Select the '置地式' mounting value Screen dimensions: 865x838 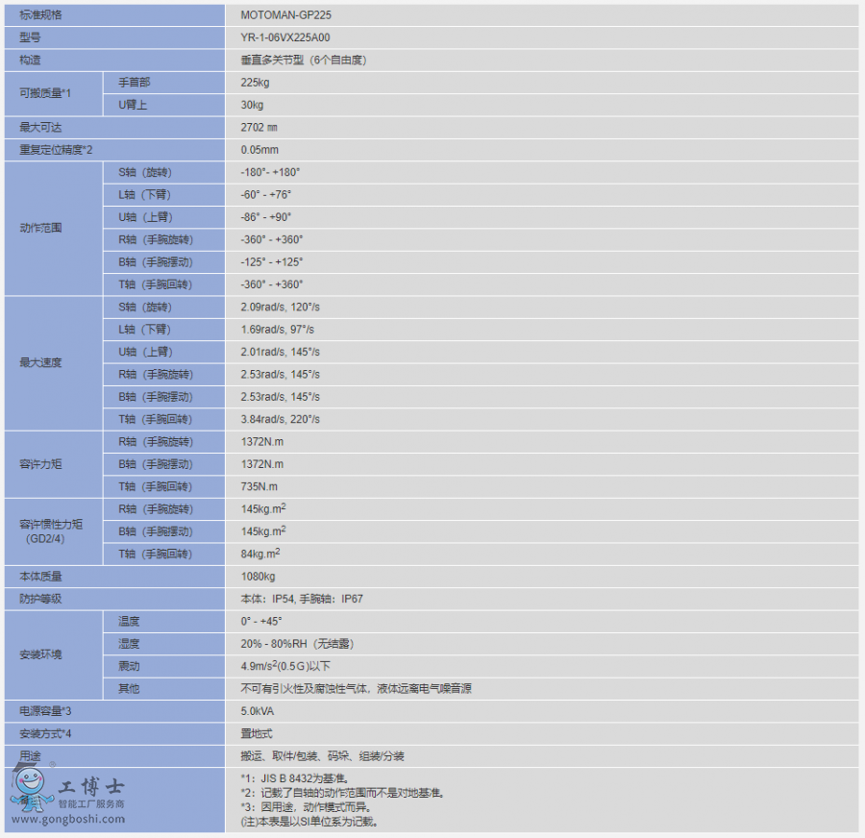pyautogui.click(x=257, y=734)
